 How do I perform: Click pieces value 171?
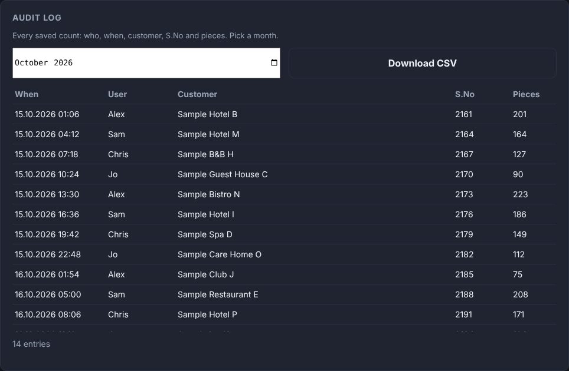click(519, 314)
